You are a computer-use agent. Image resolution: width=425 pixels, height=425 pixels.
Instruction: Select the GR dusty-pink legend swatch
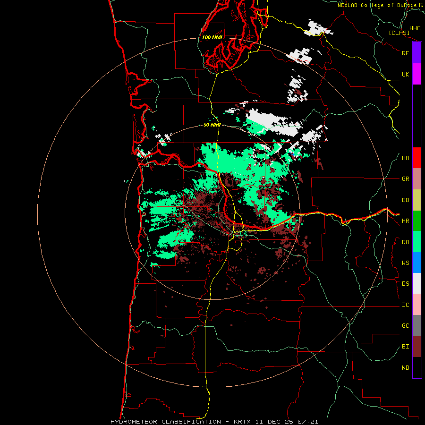(x=417, y=179)
